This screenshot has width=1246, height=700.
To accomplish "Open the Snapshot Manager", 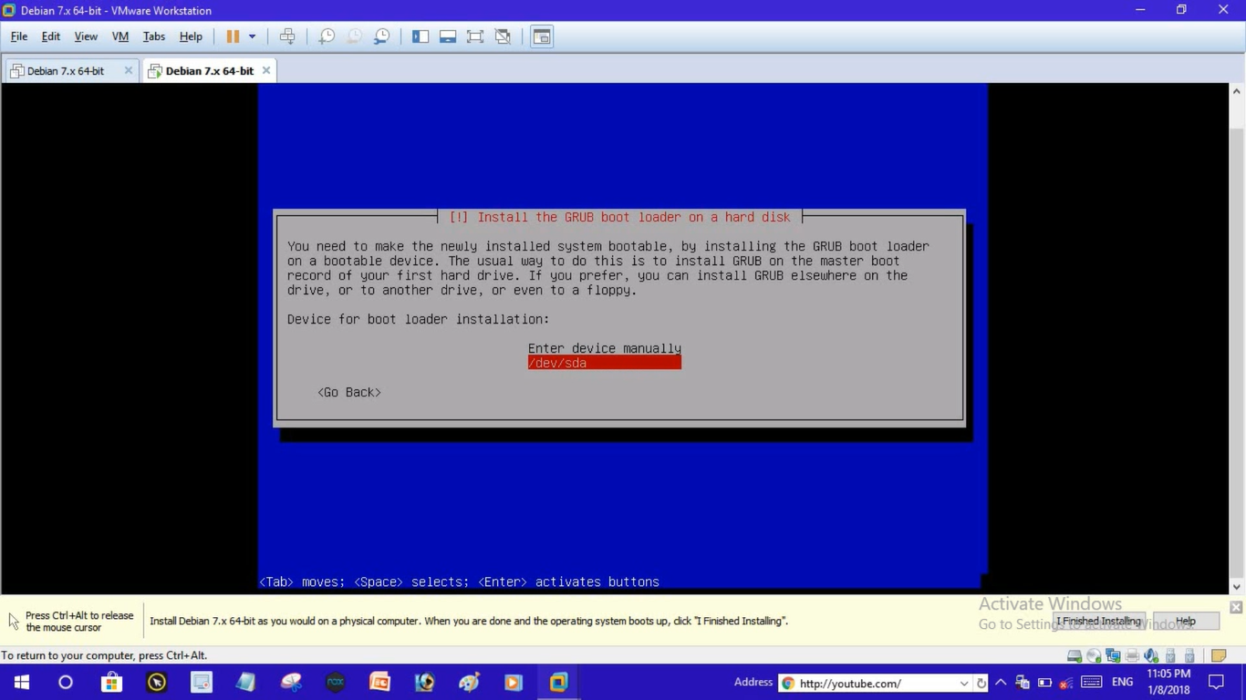I will pos(382,36).
